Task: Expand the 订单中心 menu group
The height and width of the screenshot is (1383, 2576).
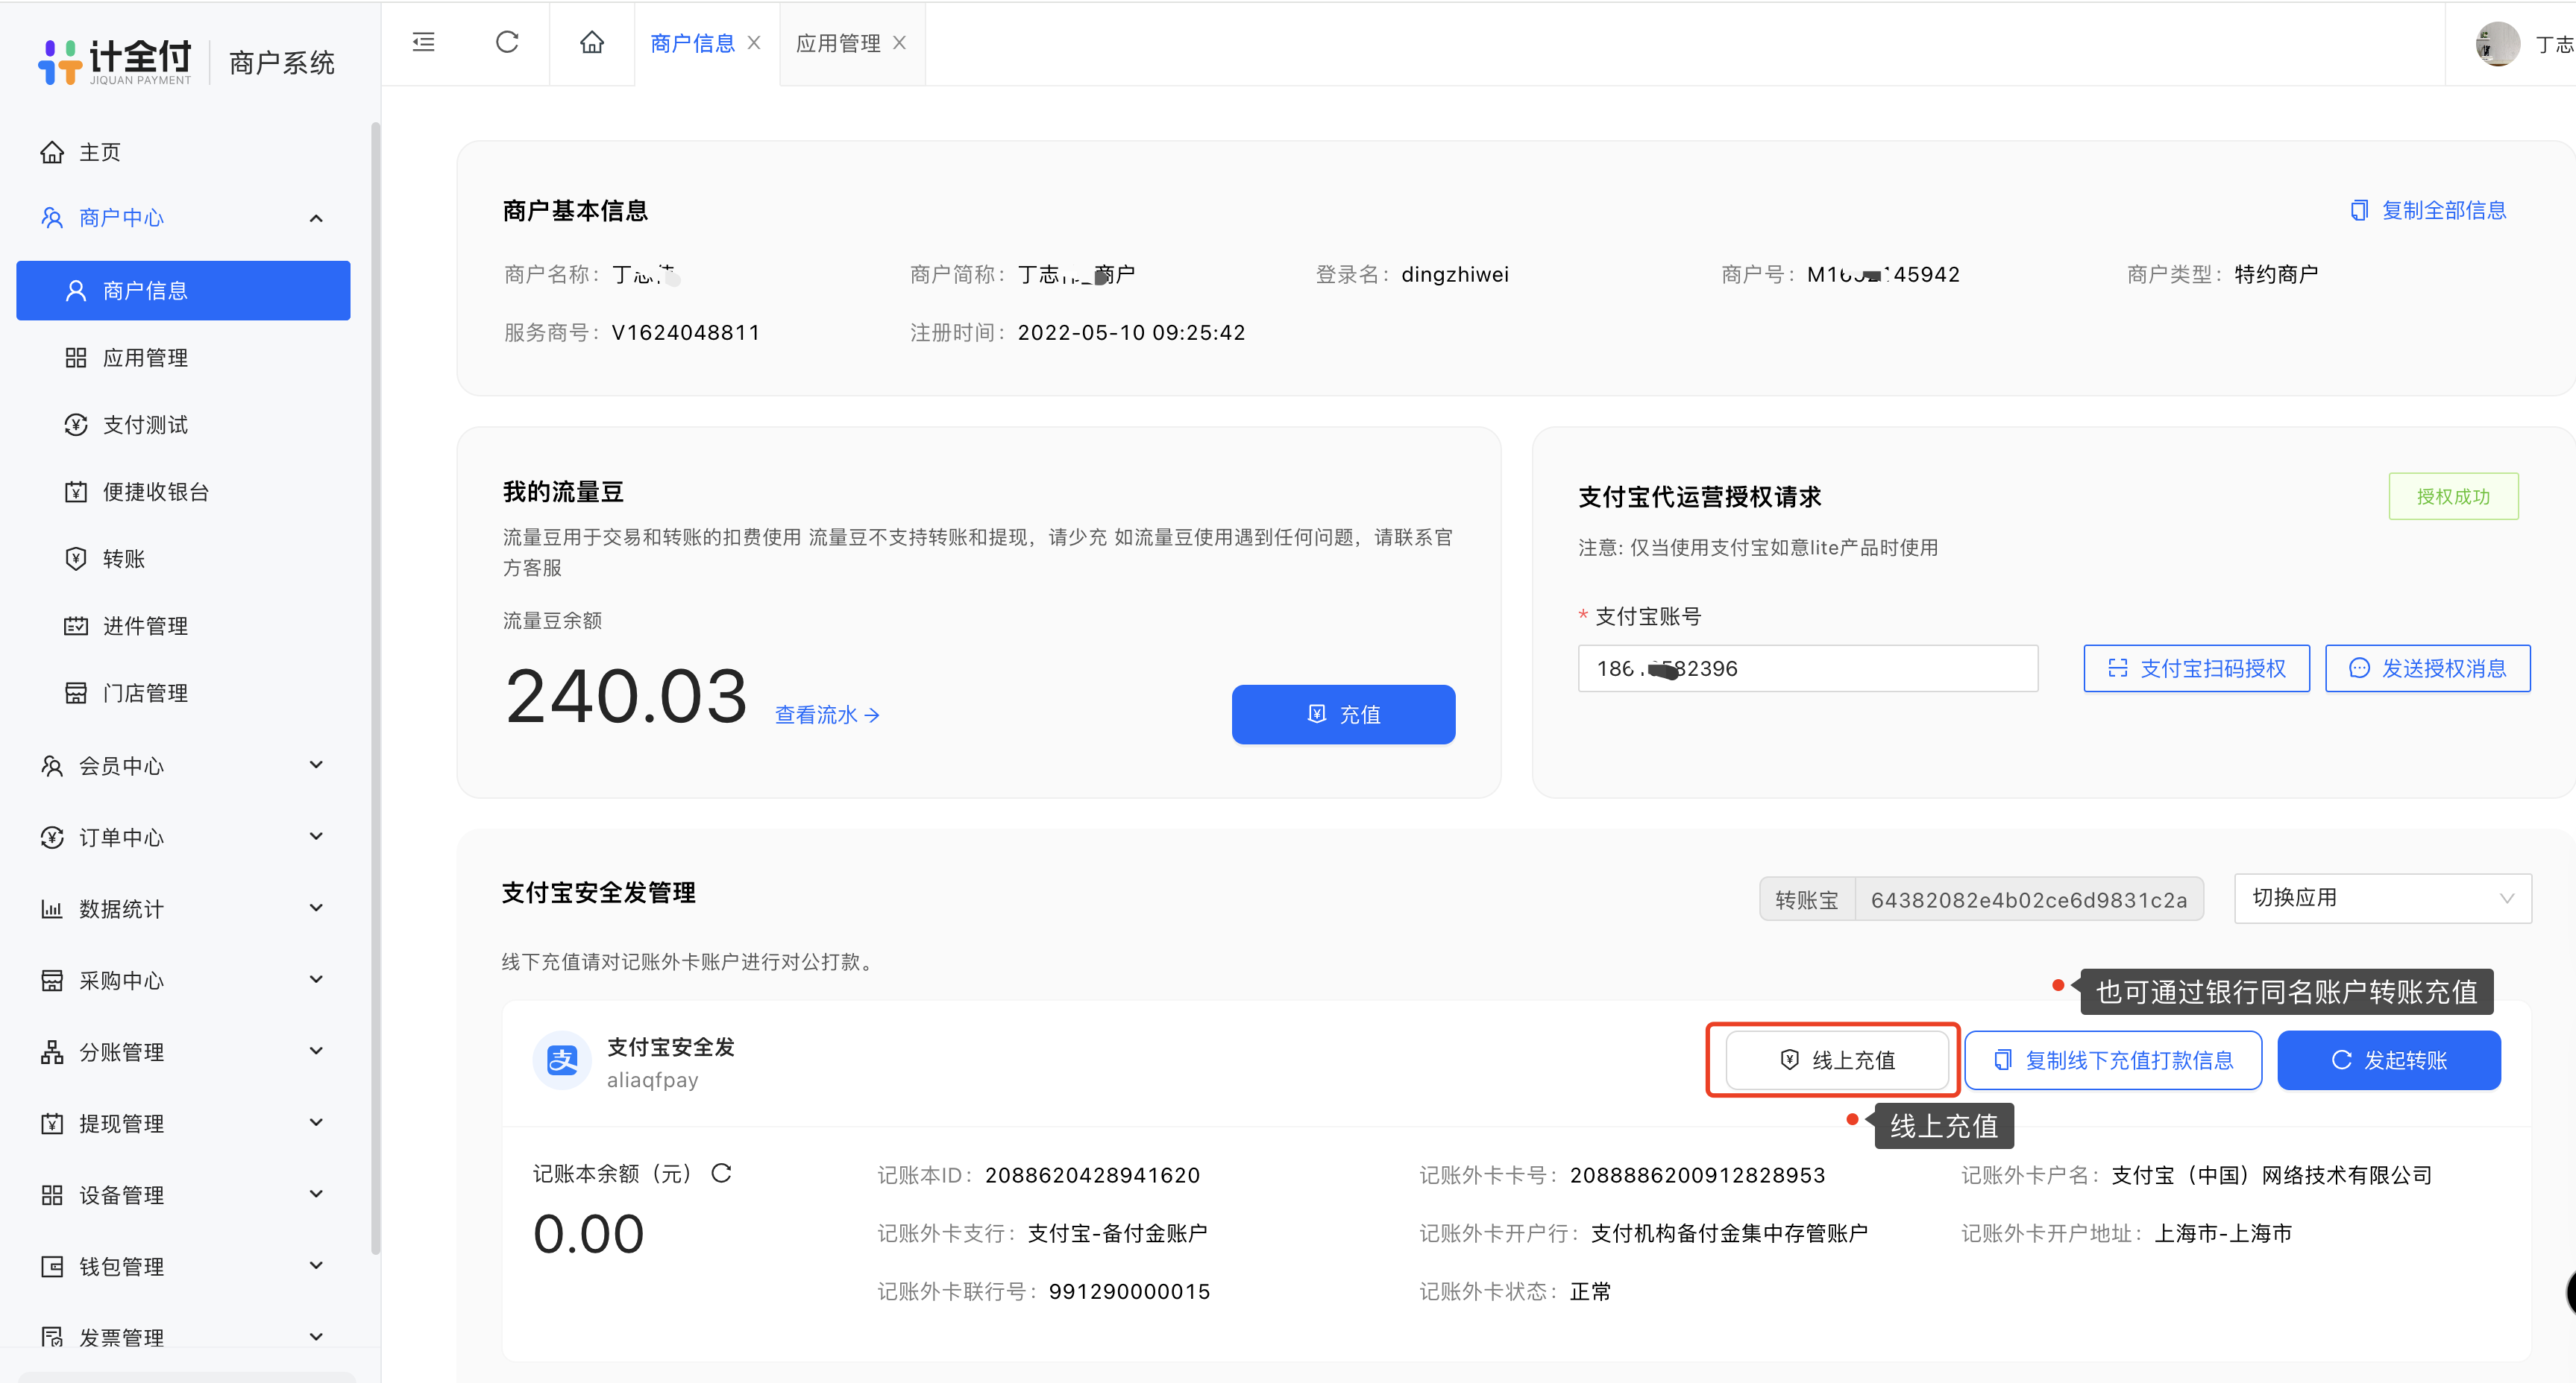Action: point(184,838)
